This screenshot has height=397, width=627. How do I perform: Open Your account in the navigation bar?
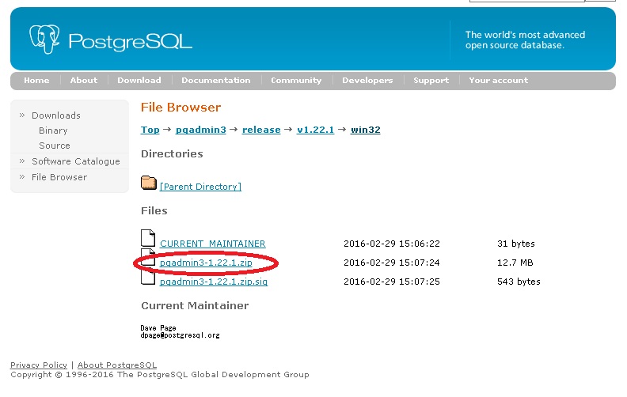point(498,81)
